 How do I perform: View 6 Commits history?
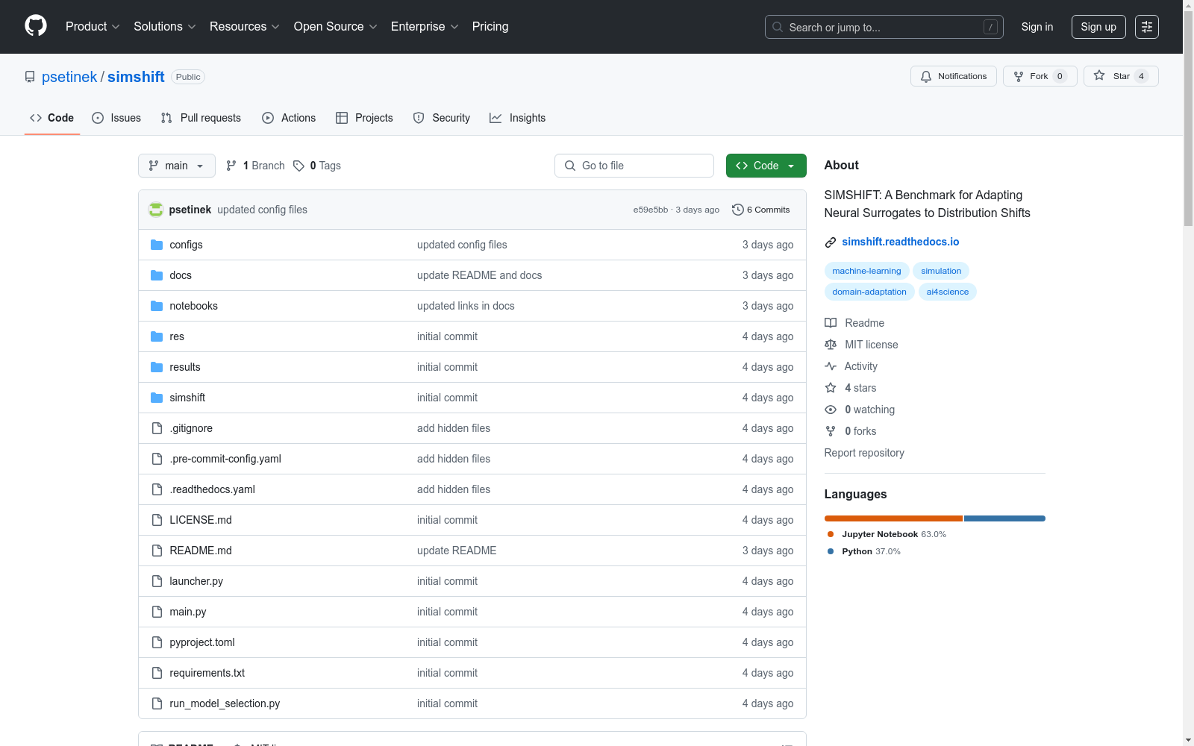click(761, 210)
